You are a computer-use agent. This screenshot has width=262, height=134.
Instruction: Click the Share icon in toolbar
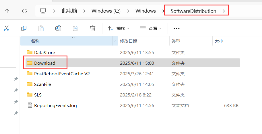75,28
